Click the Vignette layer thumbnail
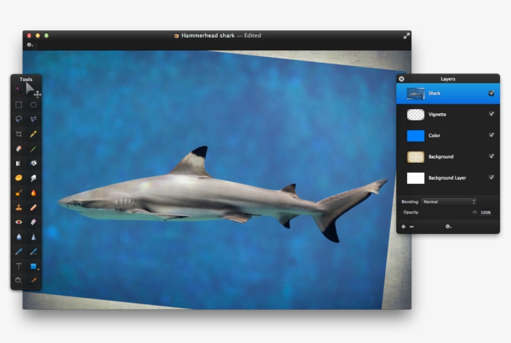 [416, 115]
